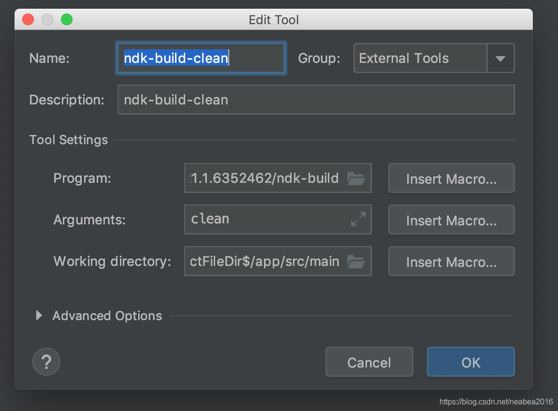Focus the Working directory text field

[265, 262]
